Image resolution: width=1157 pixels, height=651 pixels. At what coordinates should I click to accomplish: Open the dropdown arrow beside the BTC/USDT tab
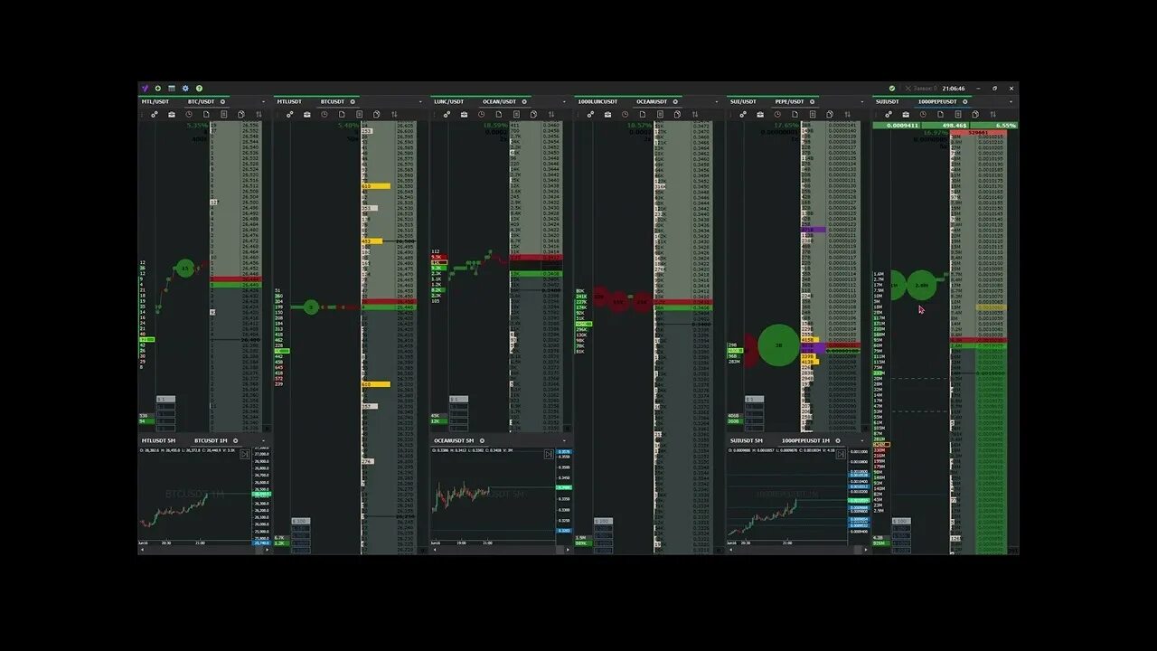point(263,102)
